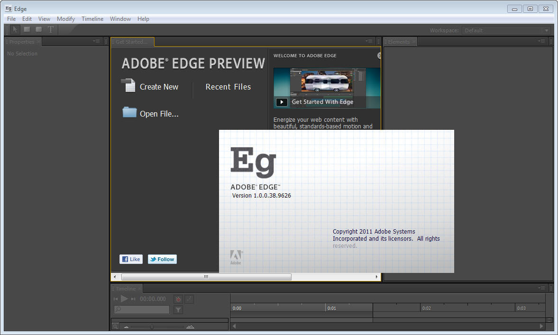Screen dimensions: 558x335
Task: Click the Eg logo on the splash screen
Action: pyautogui.click(x=253, y=162)
